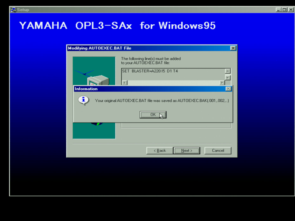Click the blue information bubble icon

(x=84, y=100)
